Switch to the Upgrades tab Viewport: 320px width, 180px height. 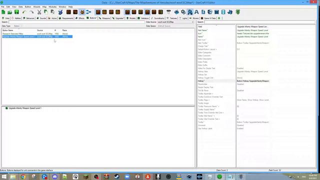click(x=118, y=18)
